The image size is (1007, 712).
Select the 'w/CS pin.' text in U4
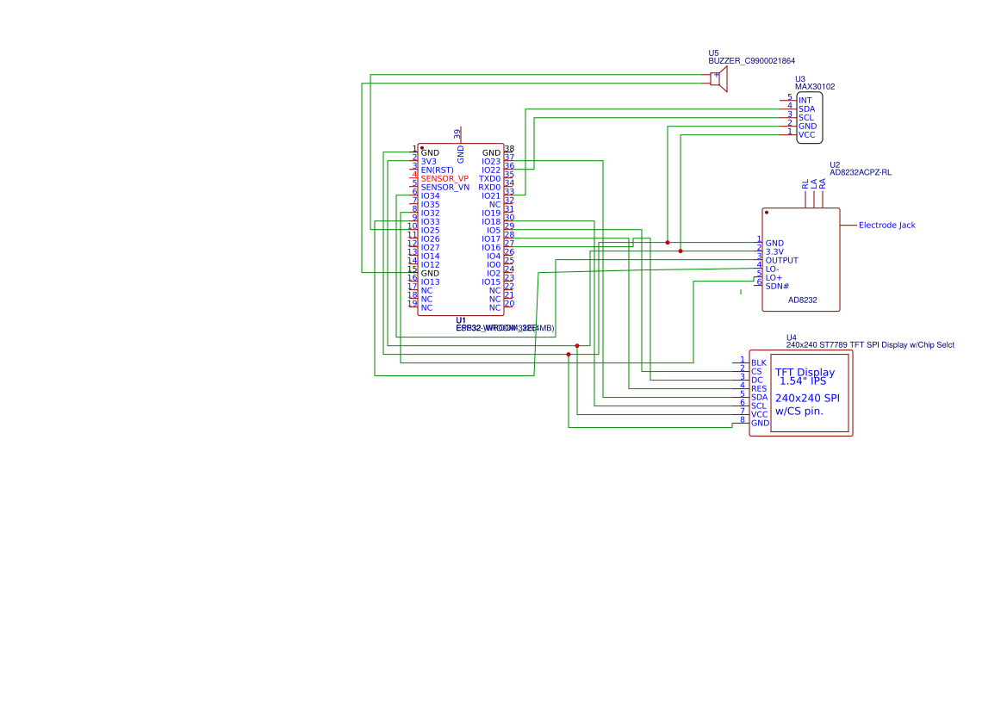tap(799, 412)
